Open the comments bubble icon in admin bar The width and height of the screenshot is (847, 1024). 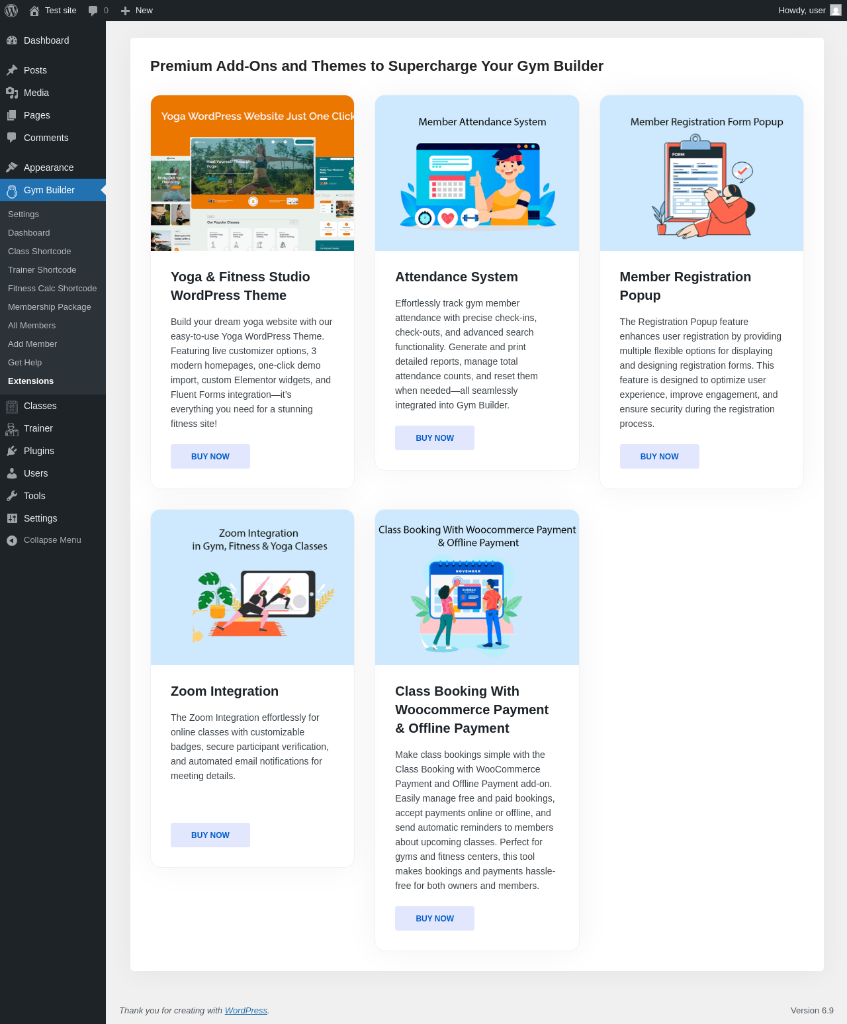(93, 11)
